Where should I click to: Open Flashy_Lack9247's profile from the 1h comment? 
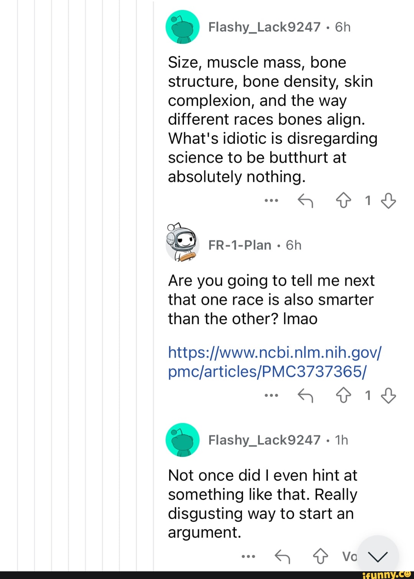(264, 440)
